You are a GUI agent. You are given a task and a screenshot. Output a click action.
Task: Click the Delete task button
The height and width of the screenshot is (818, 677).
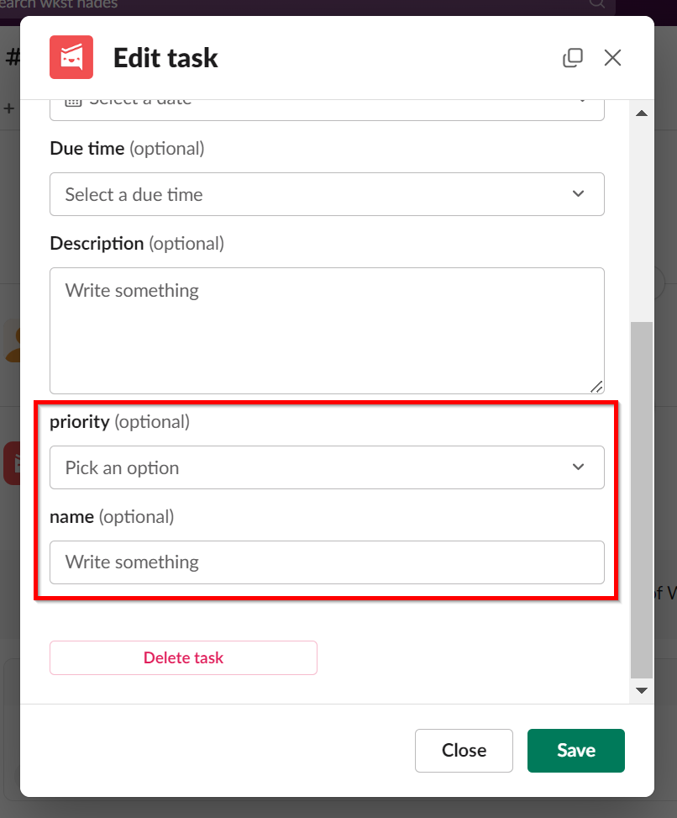[x=183, y=657]
